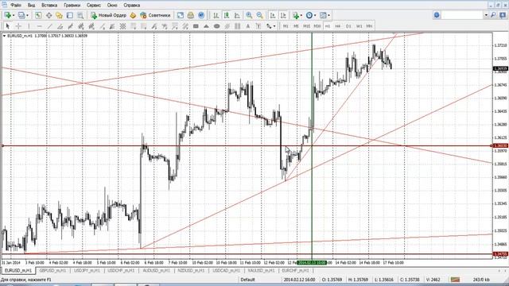509x286 pixels.
Task: Click the chat notification icon top right
Action: click(x=503, y=15)
